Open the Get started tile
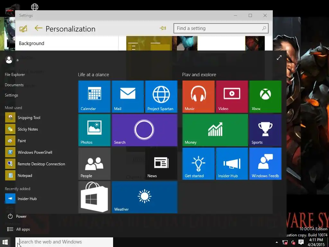329x247 pixels. [x=199, y=164]
